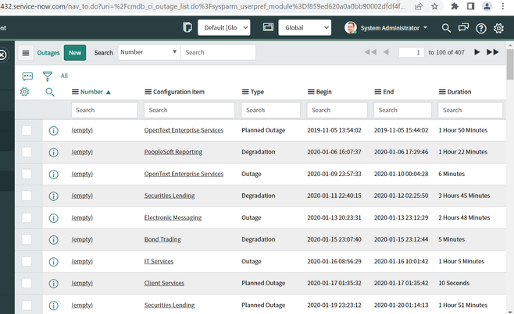Select checkbox for Electronic Messaging row
This screenshot has height=314, width=514.
[x=27, y=217]
